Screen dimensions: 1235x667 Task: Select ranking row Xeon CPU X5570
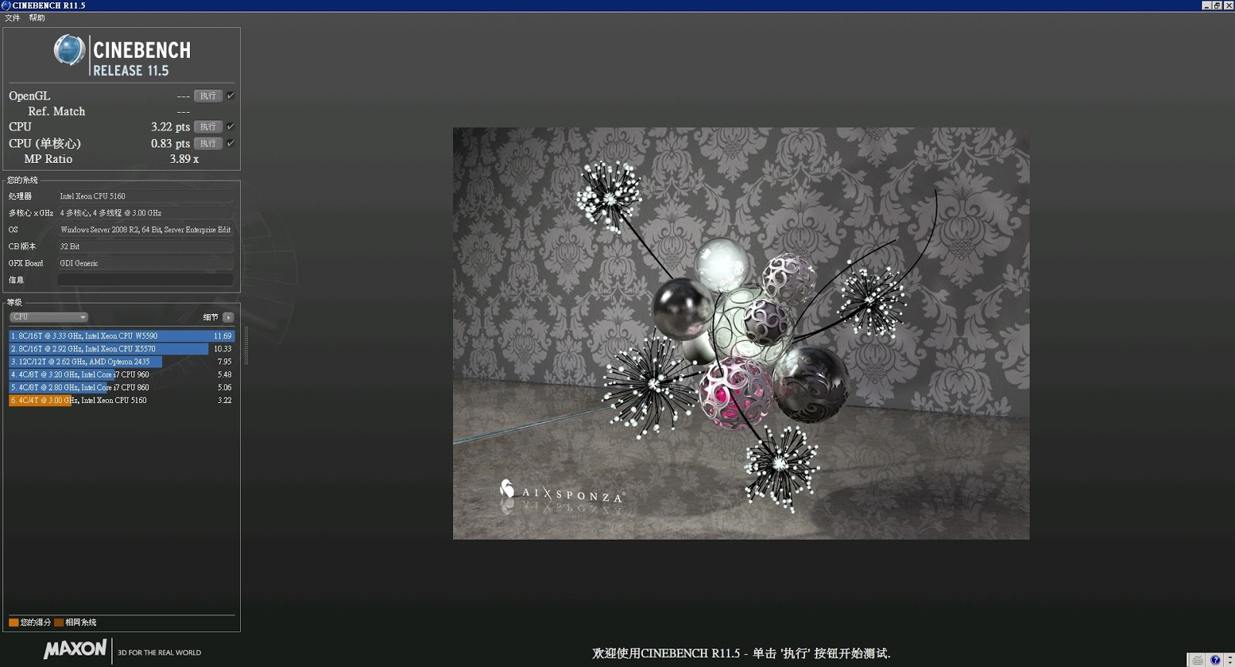pyautogui.click(x=121, y=349)
